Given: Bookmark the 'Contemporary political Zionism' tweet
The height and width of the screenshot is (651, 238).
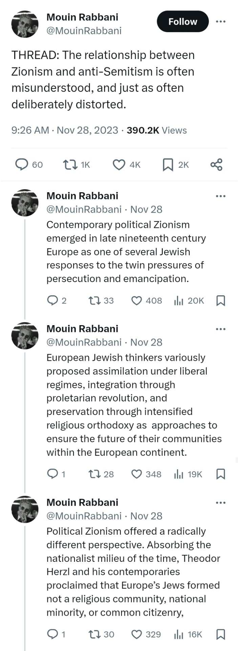Looking at the screenshot, I should pos(220,300).
